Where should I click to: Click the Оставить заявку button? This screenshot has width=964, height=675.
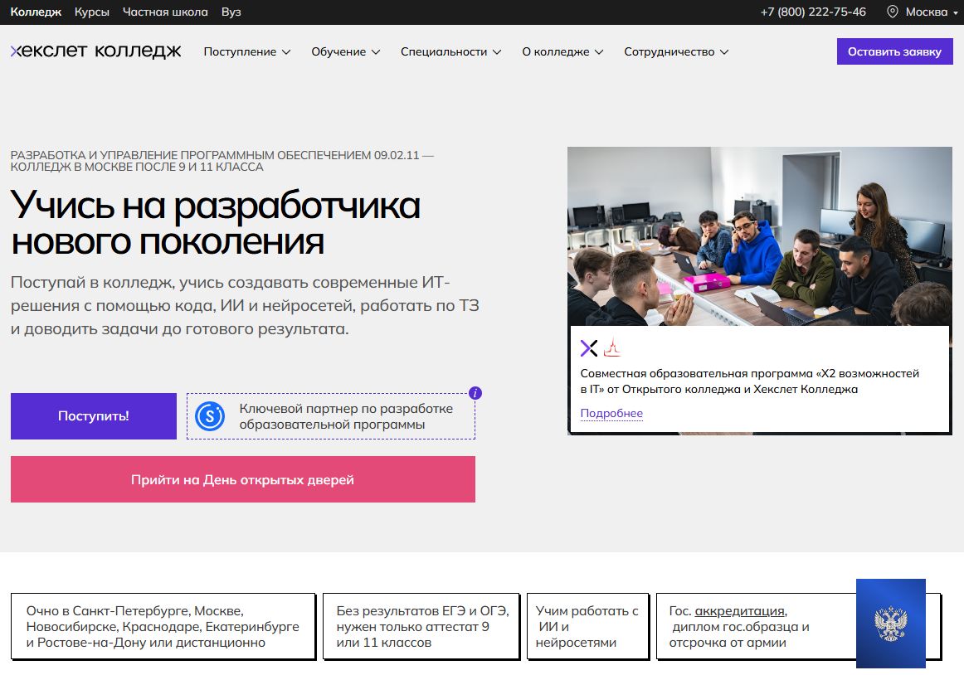tap(894, 51)
